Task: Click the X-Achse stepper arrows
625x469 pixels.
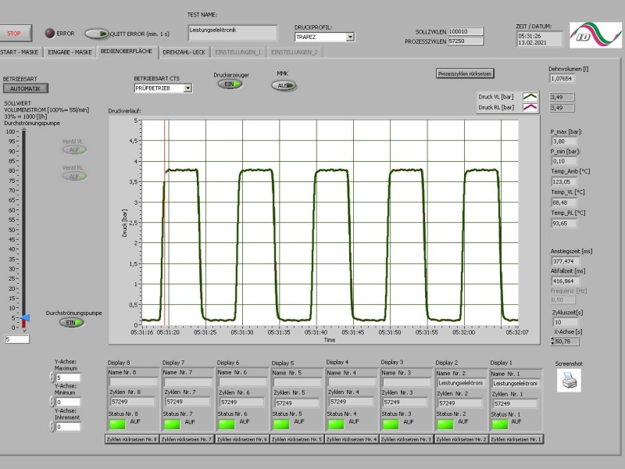Action: pos(552,342)
